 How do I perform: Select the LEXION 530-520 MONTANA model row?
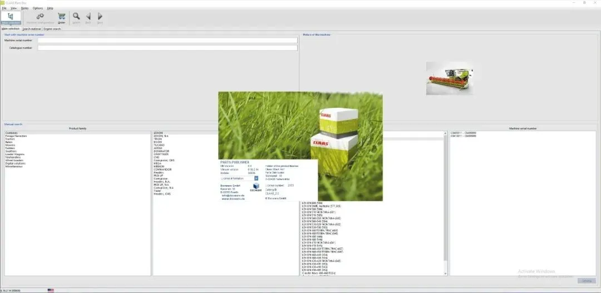372,225
